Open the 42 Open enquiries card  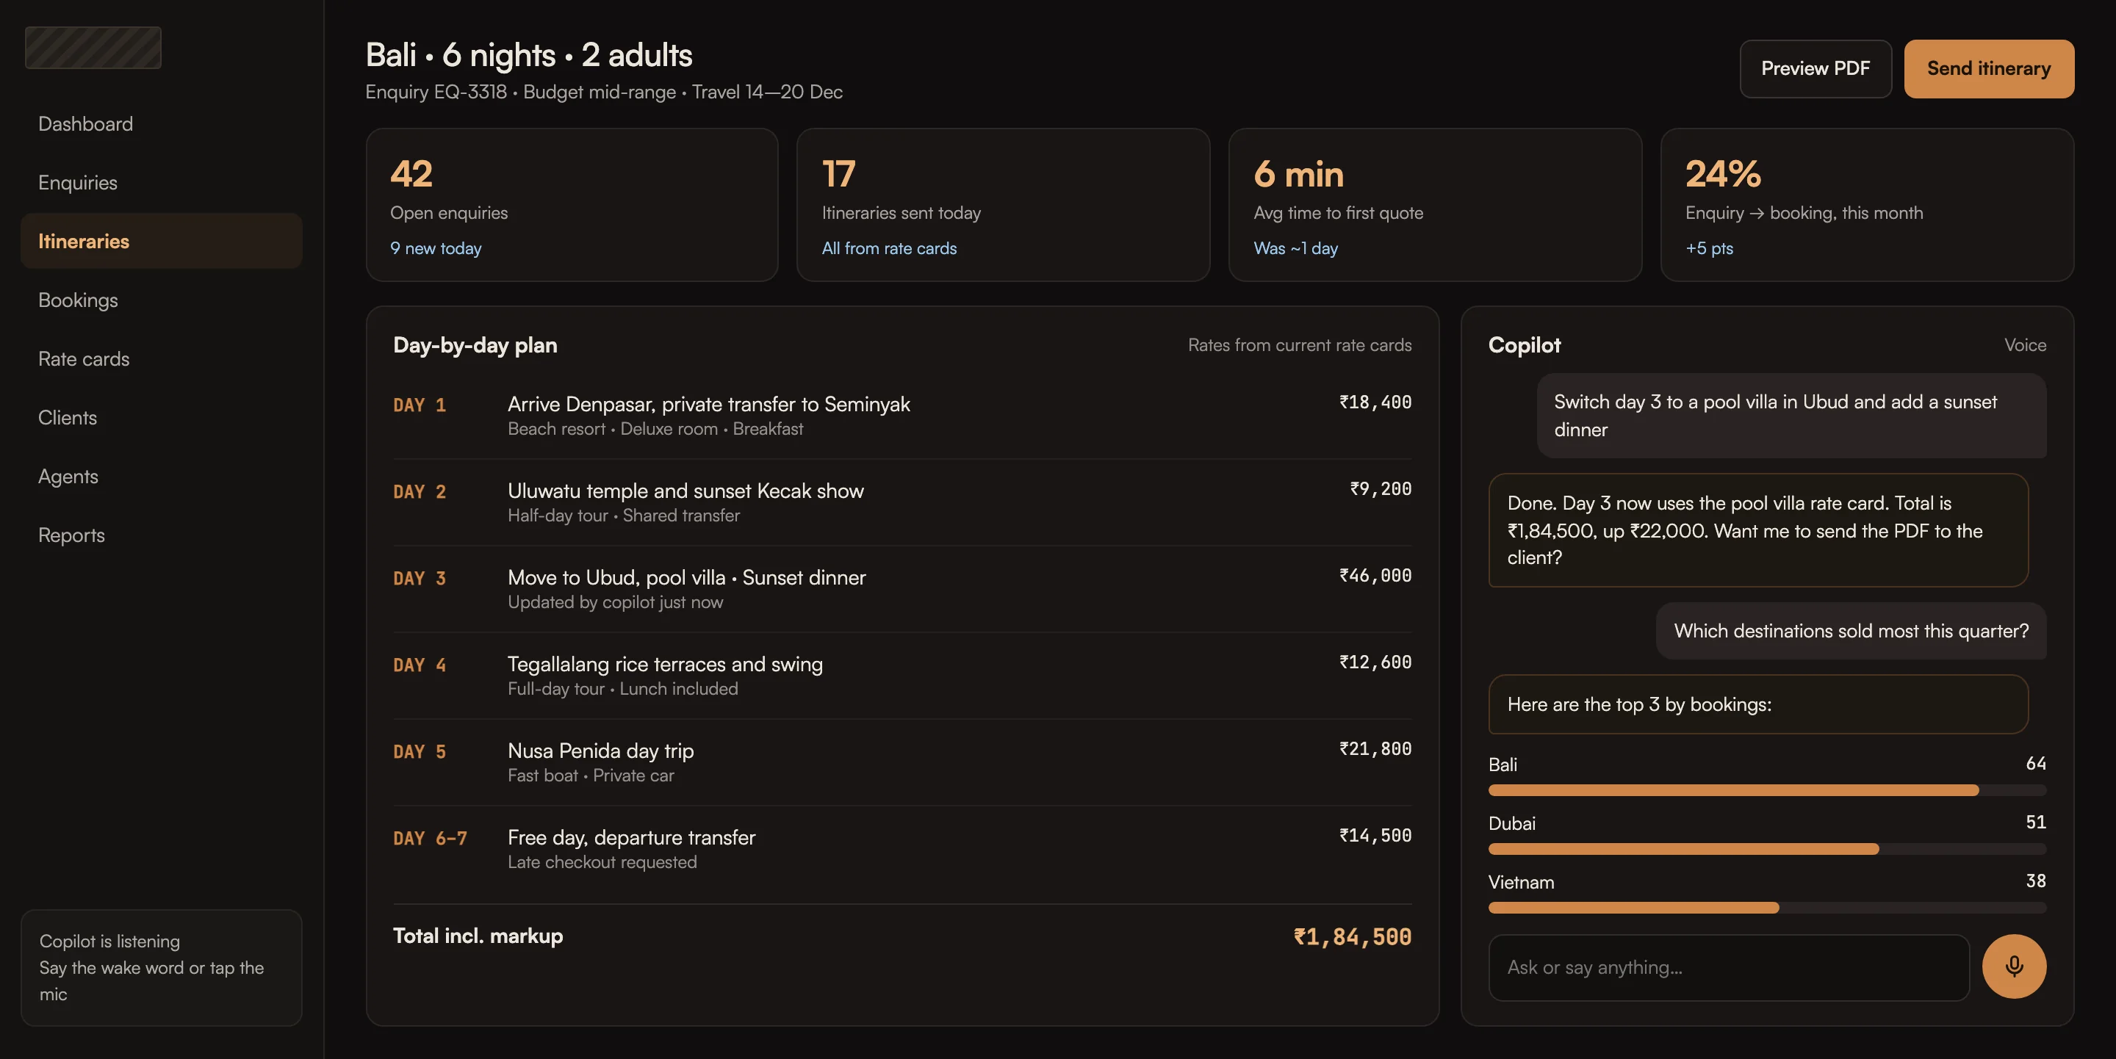pos(572,204)
